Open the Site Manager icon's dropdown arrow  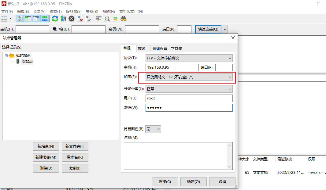tap(10, 19)
